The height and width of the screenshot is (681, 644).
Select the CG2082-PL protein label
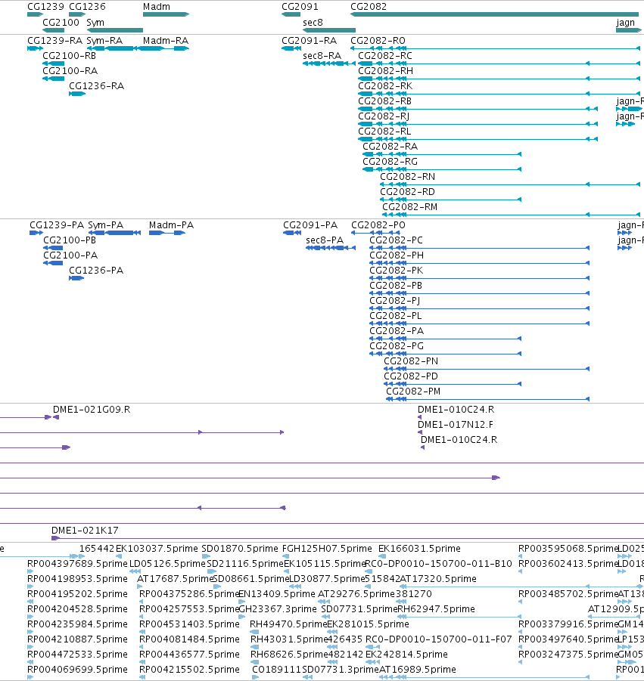396,315
